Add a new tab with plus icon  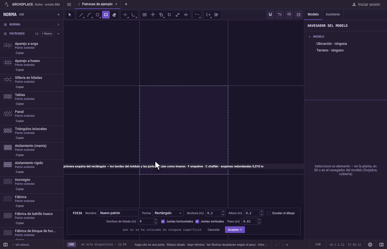(126, 4)
